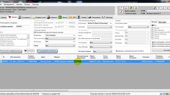Check the Гомель region checkbox
The width and height of the screenshot is (170, 95).
click(153, 38)
